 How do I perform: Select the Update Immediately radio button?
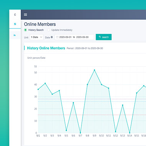point(48,30)
